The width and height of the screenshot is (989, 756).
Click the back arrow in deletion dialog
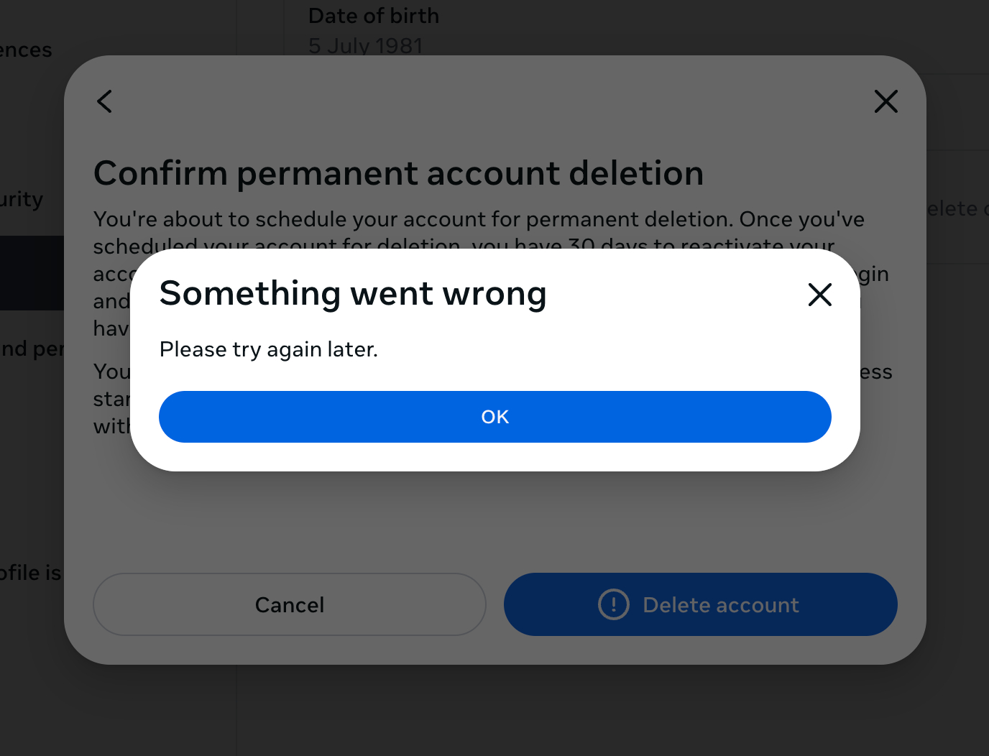pyautogui.click(x=105, y=101)
